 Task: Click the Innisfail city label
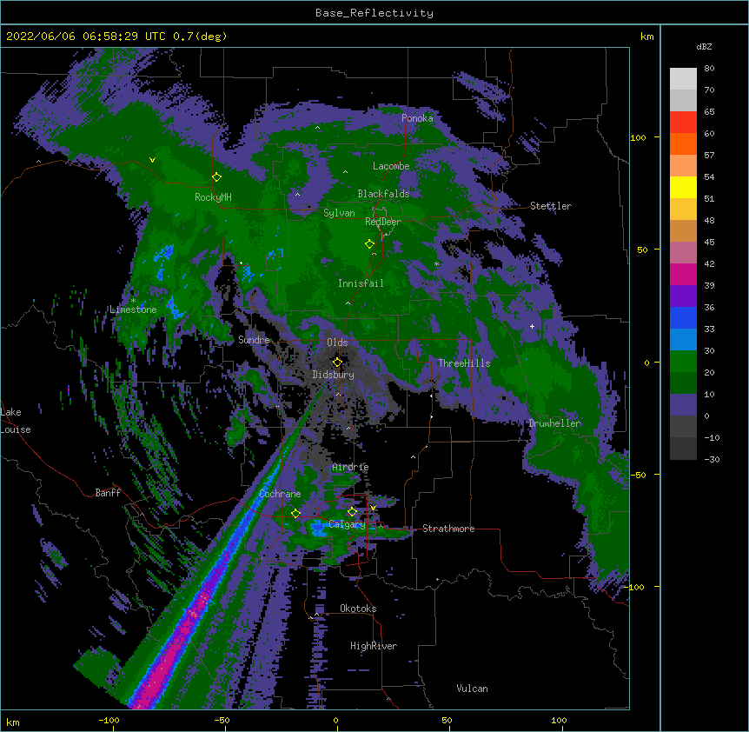point(361,283)
